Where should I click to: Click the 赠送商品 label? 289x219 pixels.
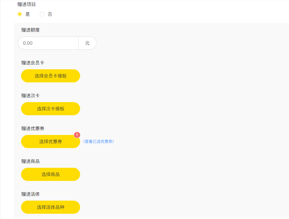(31, 161)
